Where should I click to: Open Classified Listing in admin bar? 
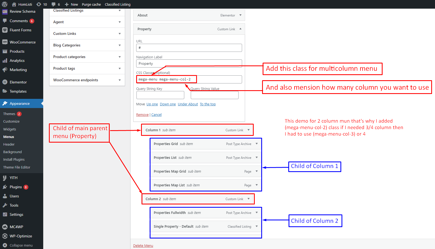tap(118, 4)
